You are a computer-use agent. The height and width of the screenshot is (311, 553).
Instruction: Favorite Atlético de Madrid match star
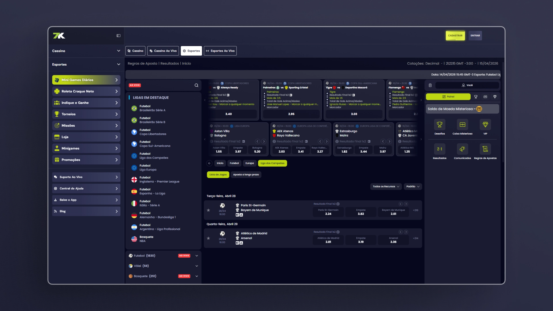[208, 238]
